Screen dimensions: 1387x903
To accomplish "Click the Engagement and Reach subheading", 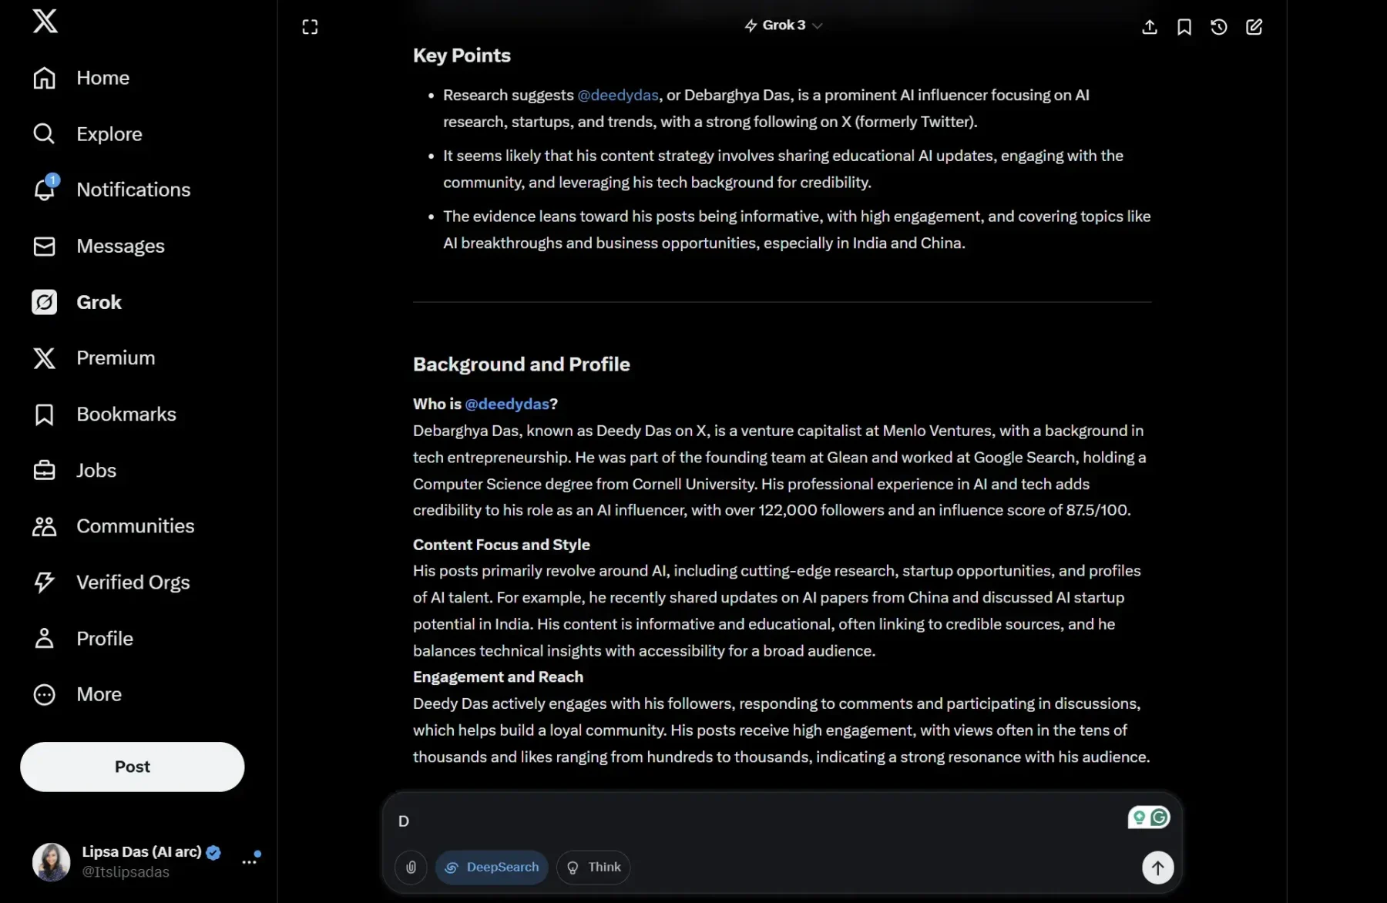I will [498, 676].
